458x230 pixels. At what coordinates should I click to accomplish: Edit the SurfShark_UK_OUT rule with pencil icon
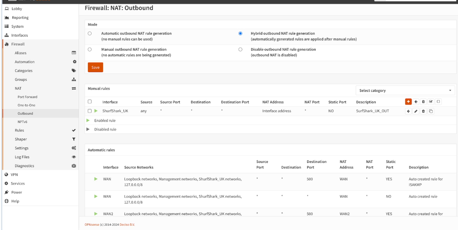point(416,111)
